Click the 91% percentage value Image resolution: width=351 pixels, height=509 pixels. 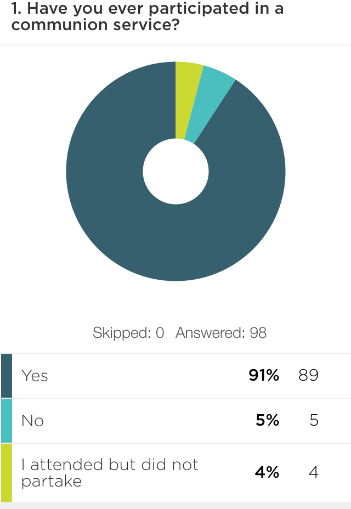264,376
